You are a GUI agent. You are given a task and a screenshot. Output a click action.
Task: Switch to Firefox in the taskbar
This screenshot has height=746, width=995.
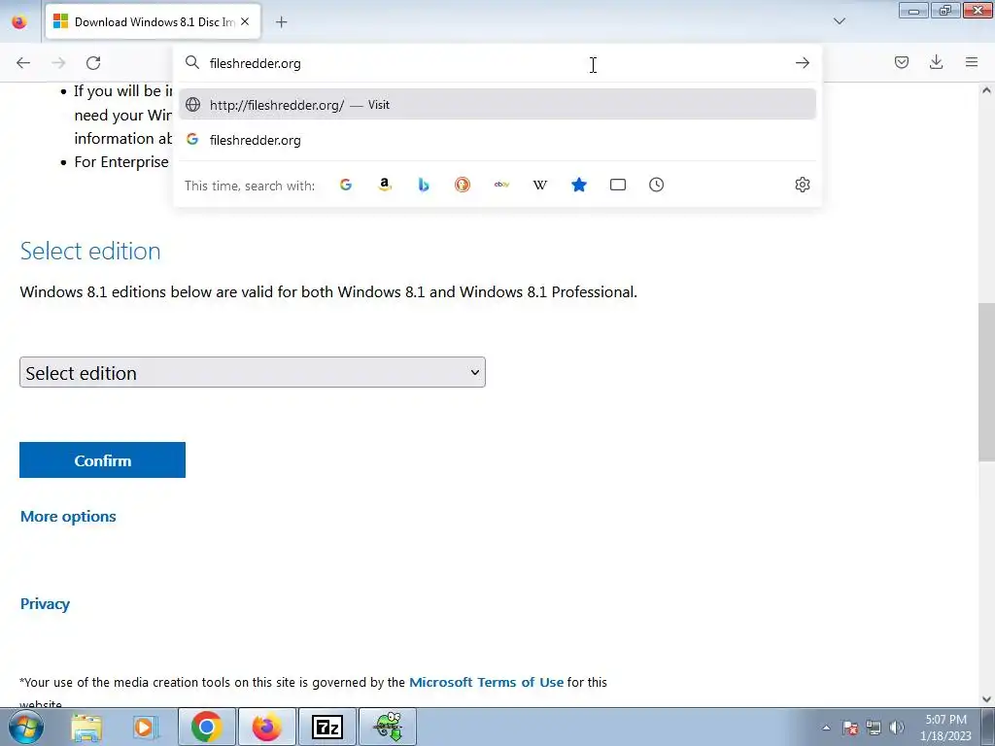coord(266,727)
